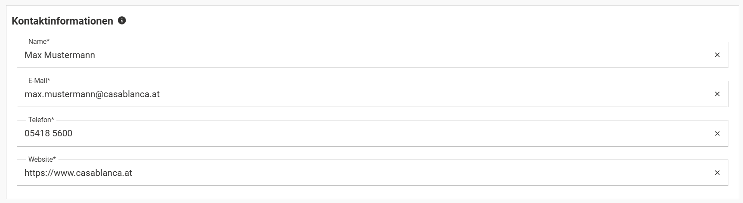Clear the E-Mail field using the X icon
This screenshot has width=743, height=203.
[717, 94]
